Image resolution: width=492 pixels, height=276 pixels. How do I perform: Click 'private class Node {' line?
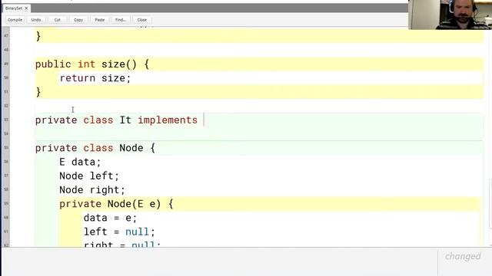[95, 148]
